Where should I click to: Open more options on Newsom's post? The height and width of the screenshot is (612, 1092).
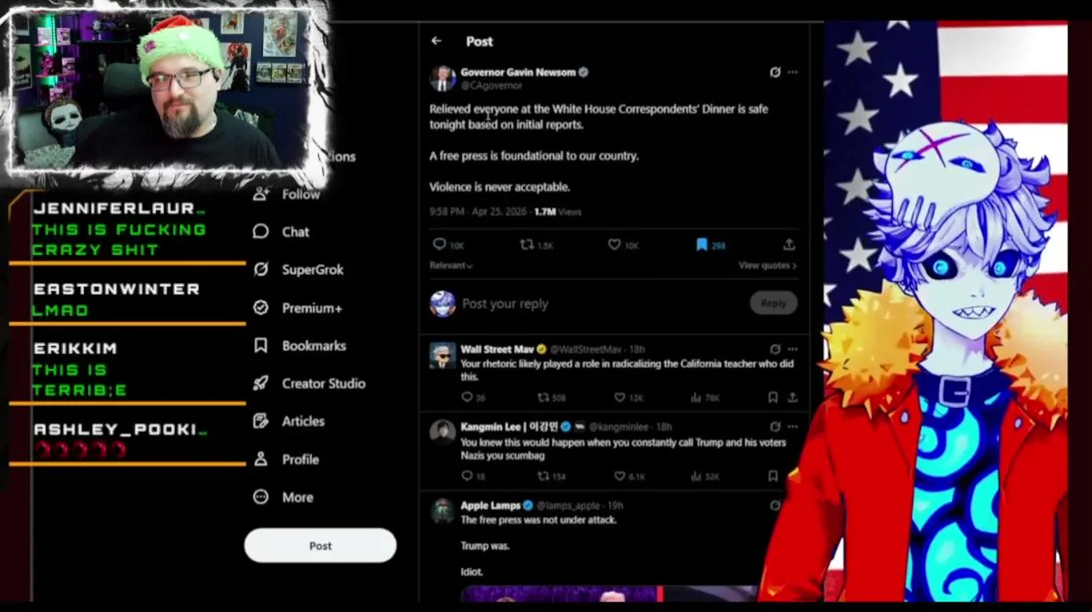(x=793, y=72)
